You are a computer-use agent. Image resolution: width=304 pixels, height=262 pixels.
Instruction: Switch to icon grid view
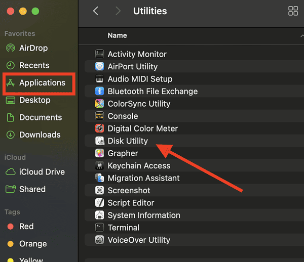tap(293, 11)
